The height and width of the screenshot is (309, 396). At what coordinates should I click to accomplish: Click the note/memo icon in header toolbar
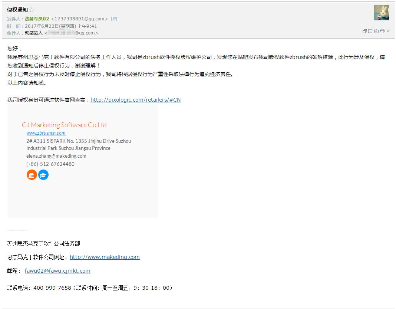(370, 31)
